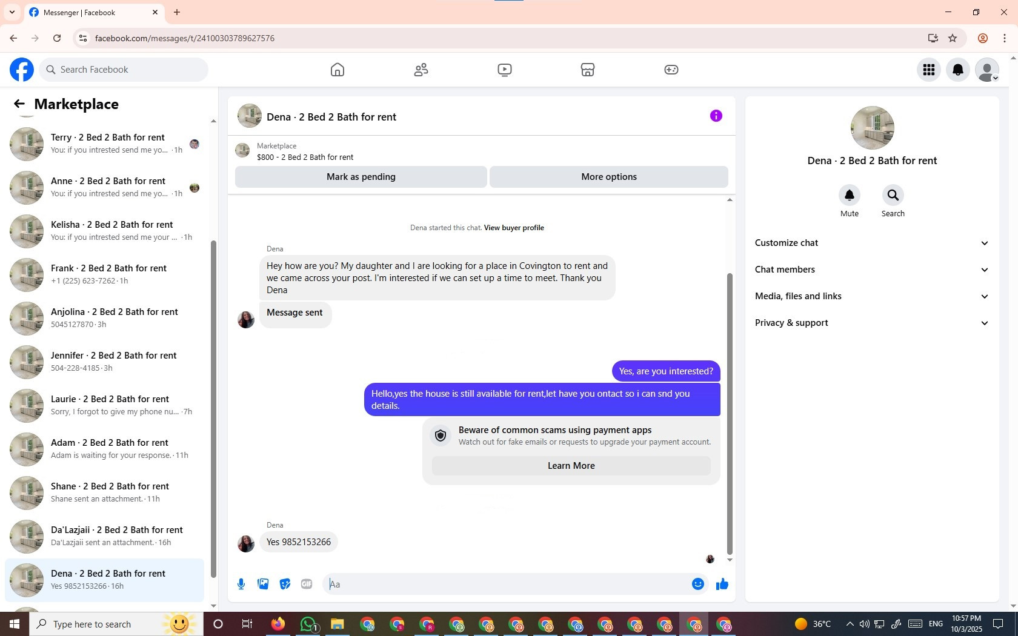Choose a sticker from the sticker icon
1018x636 pixels.
285,584
